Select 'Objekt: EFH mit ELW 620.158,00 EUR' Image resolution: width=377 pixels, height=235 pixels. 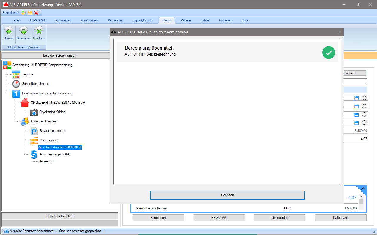[x=58, y=103]
